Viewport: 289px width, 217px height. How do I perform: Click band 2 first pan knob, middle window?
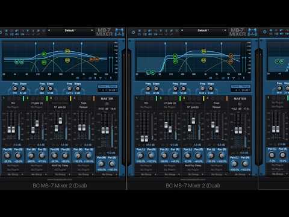(x=164, y=156)
